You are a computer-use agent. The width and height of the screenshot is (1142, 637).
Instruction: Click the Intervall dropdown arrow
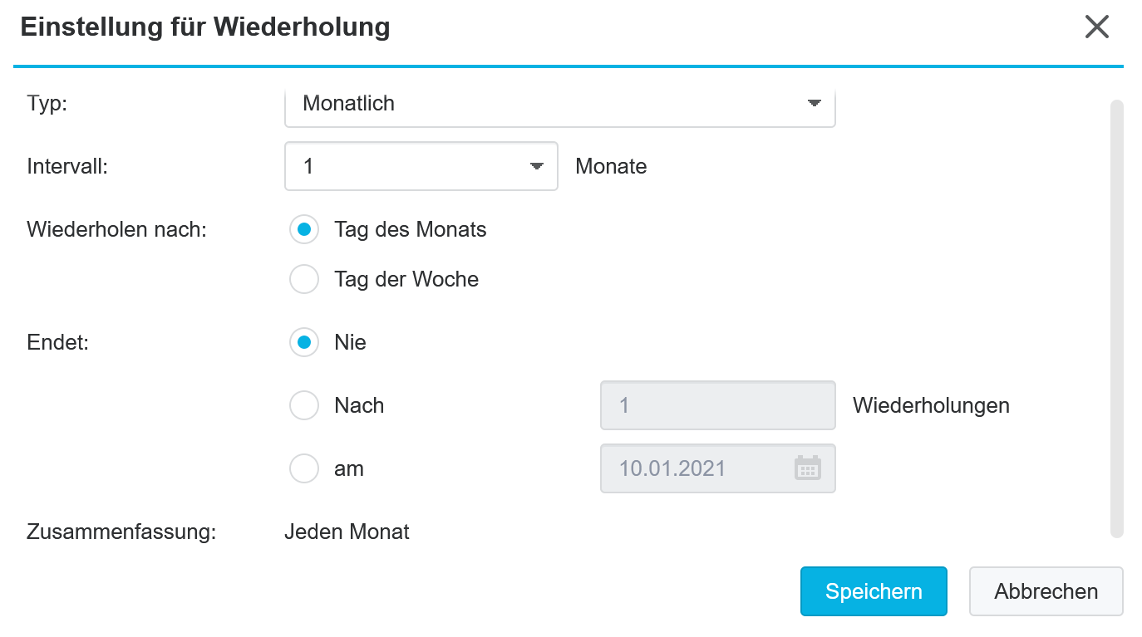537,166
